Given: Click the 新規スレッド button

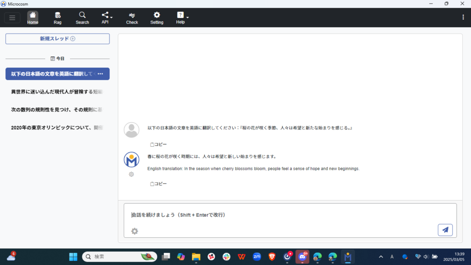Looking at the screenshot, I should pos(57,39).
